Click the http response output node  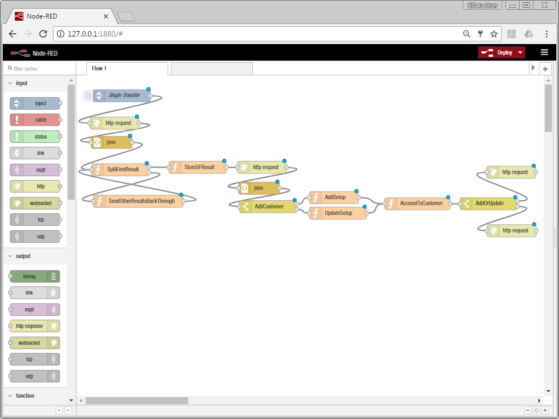point(35,326)
